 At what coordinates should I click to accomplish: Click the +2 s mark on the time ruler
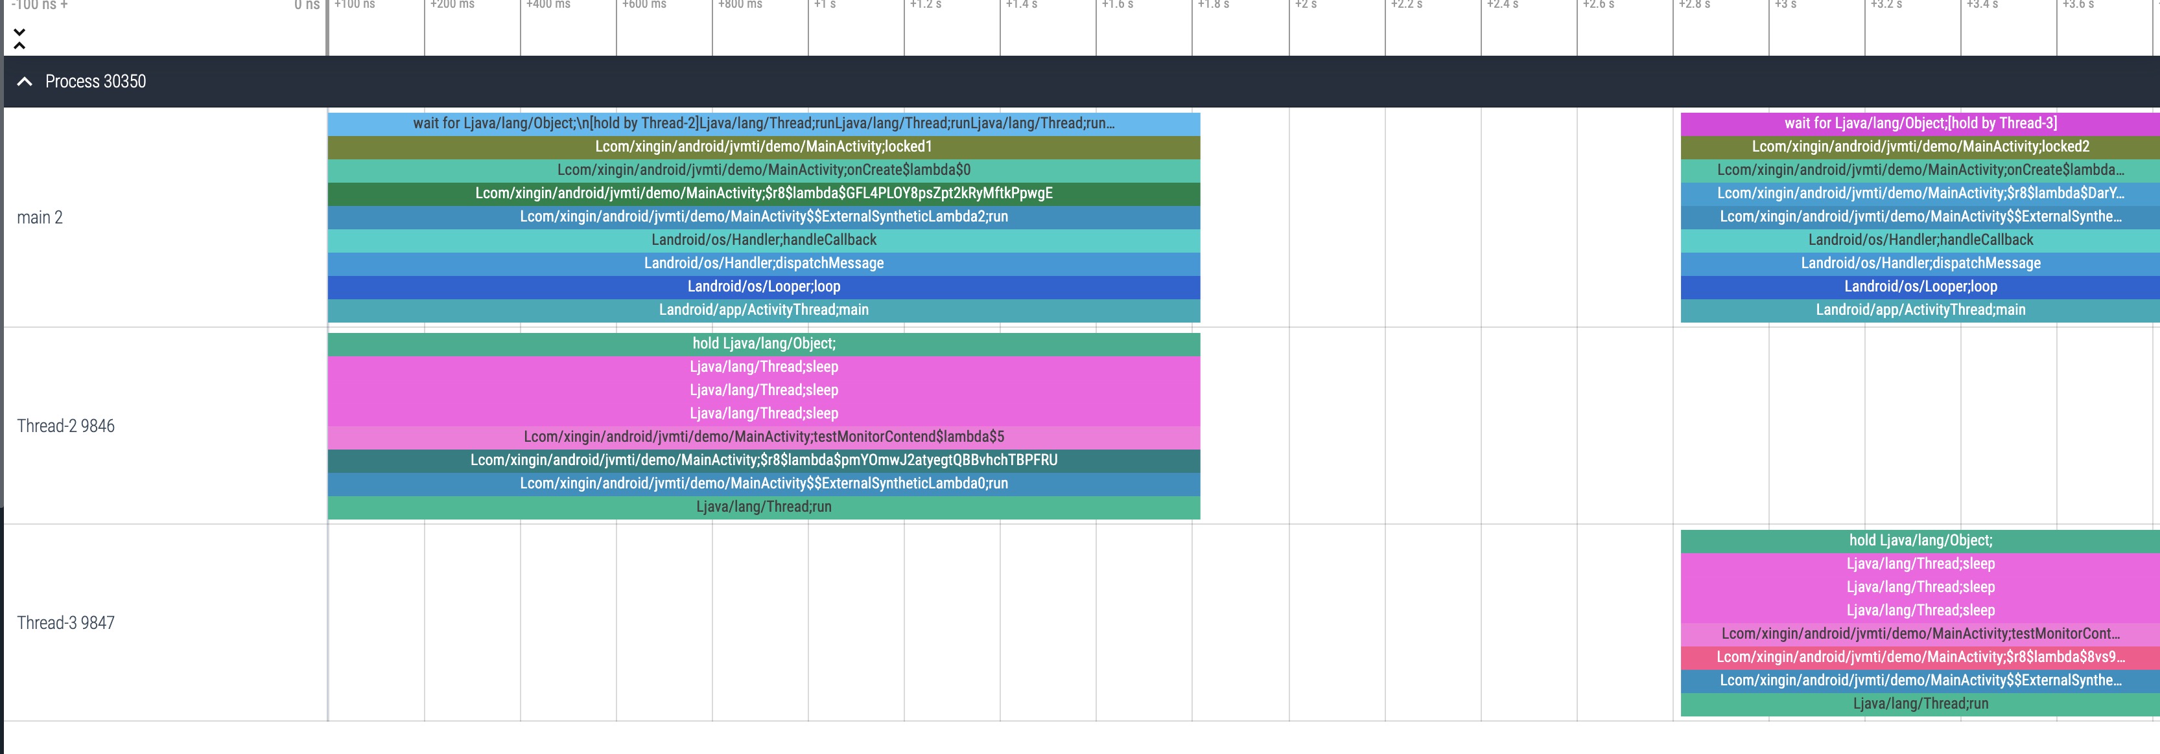pos(1305,5)
